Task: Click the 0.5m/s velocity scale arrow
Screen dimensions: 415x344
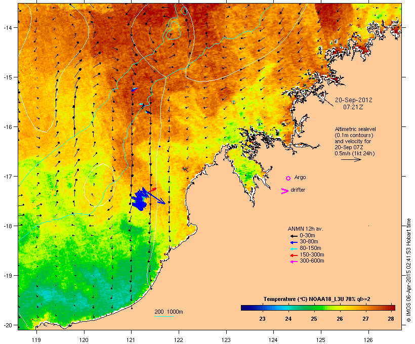Action: (351, 159)
